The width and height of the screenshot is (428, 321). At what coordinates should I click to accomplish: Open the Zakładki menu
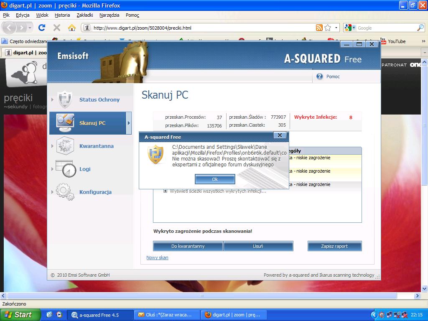point(85,15)
